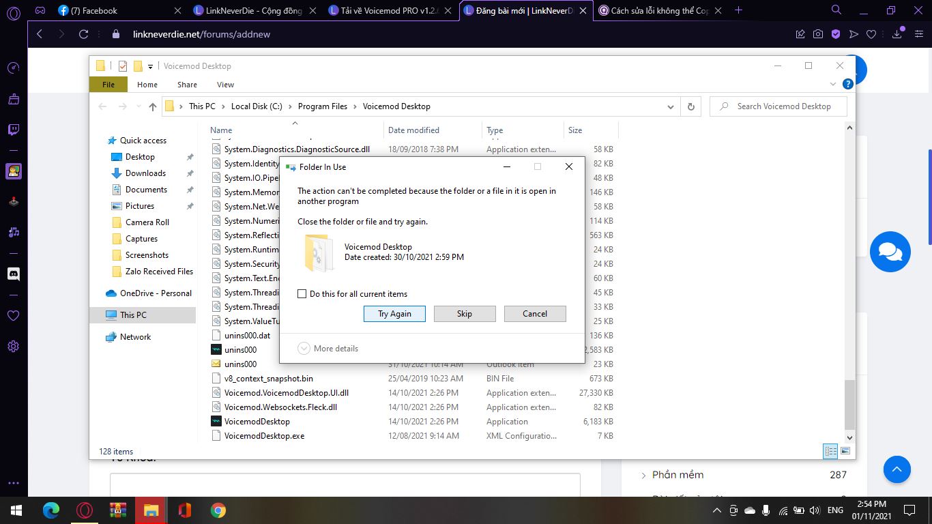Switch the file list to large thumbnails view
The height and width of the screenshot is (524, 932).
(x=845, y=451)
